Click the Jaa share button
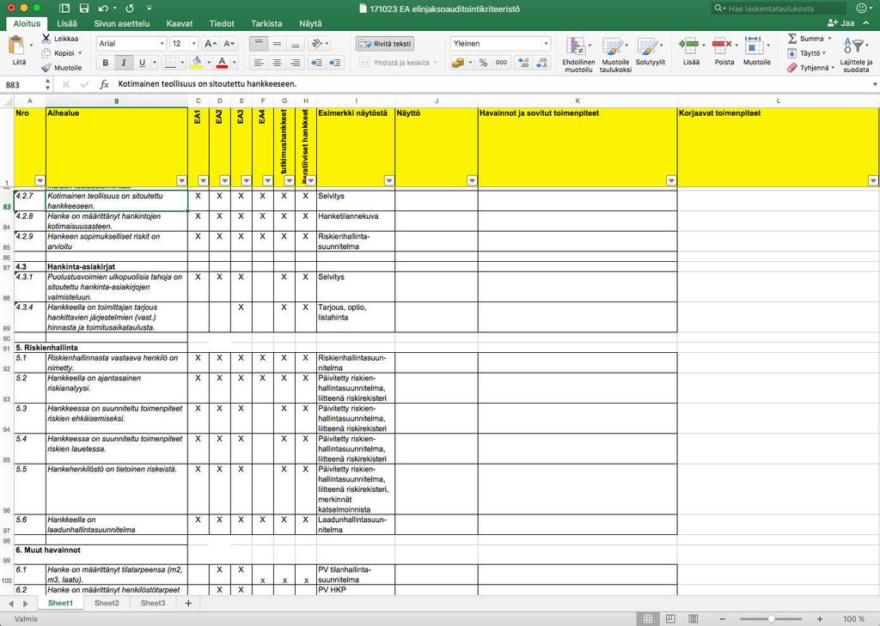880x626 pixels. click(x=840, y=23)
